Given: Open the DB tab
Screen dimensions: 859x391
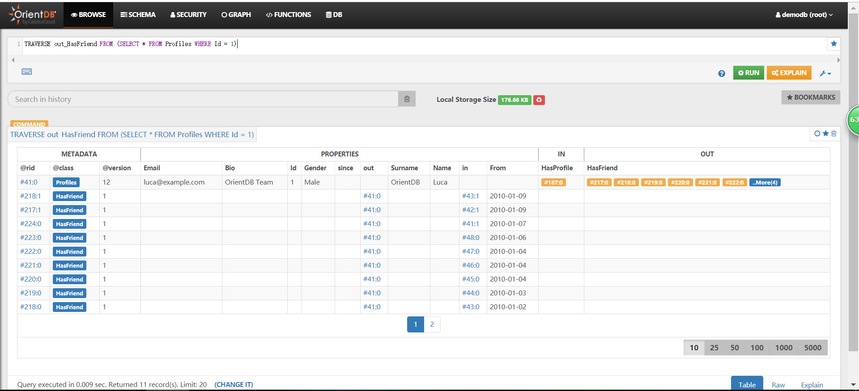Looking at the screenshot, I should pos(334,15).
